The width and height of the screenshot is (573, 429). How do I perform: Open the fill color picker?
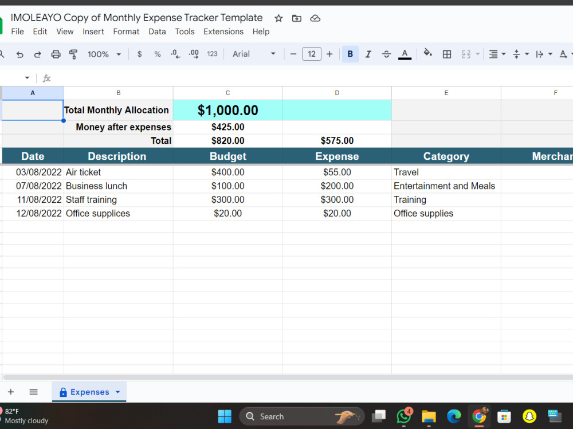pyautogui.click(x=427, y=53)
